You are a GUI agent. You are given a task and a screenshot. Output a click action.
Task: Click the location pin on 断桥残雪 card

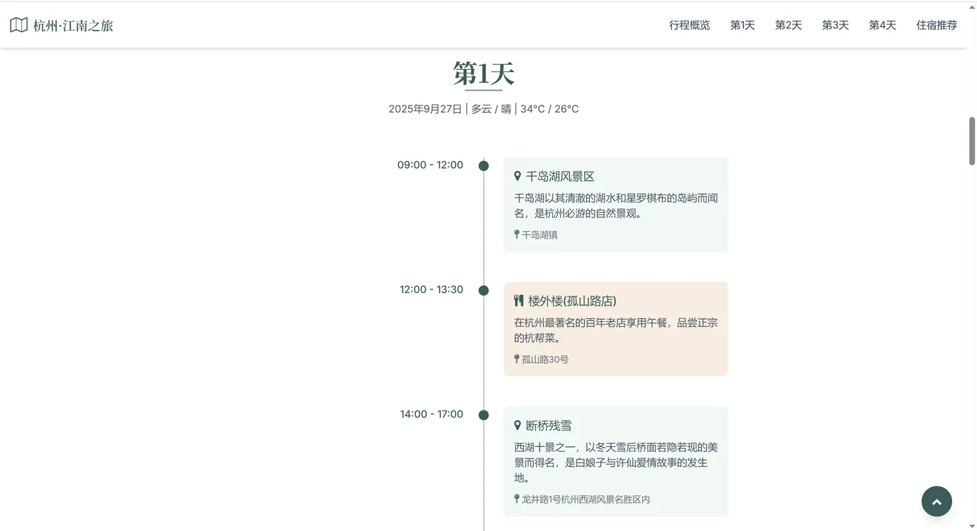[517, 425]
